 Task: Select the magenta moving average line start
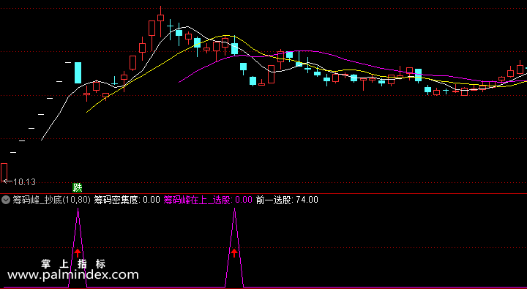[x=179, y=82]
